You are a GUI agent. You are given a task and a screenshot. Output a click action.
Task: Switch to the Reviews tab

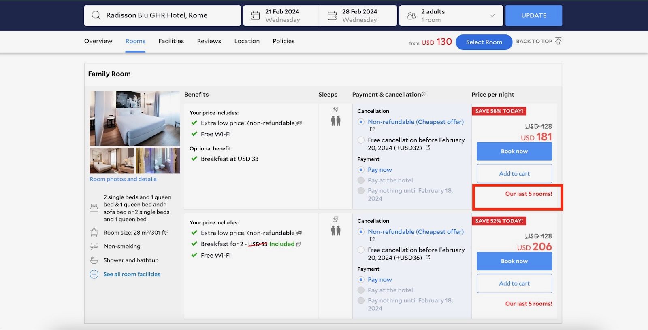[209, 41]
